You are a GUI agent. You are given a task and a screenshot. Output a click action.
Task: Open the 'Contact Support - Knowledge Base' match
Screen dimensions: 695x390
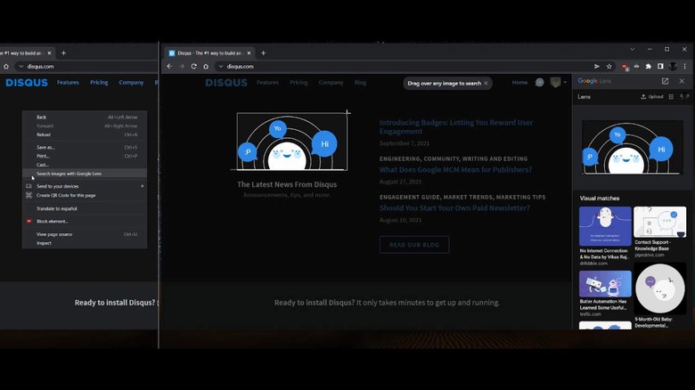point(660,232)
